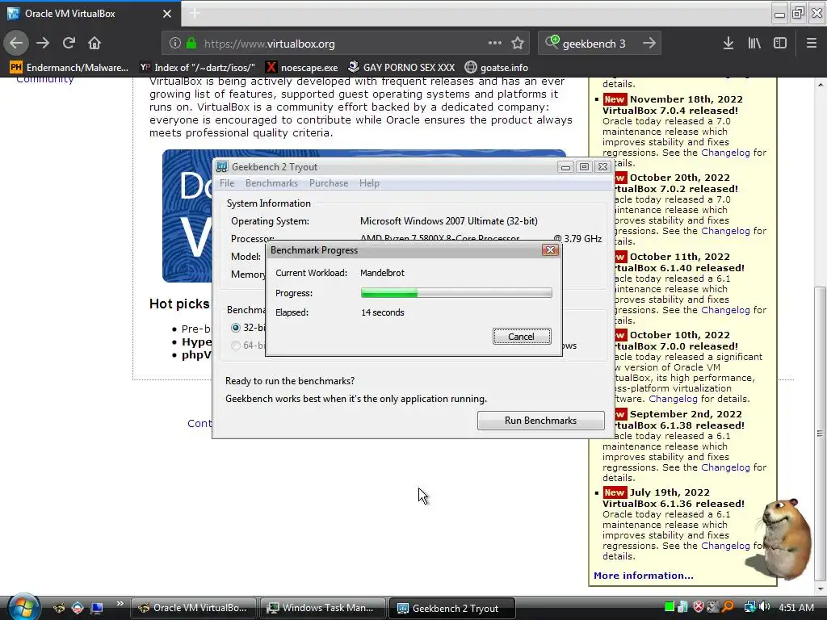The height and width of the screenshot is (620, 827).
Task: Open a new browser tab
Action: 195,14
